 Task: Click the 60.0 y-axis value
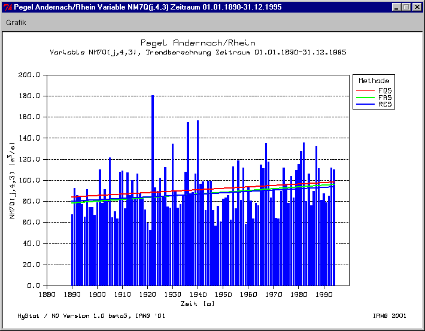(31, 222)
